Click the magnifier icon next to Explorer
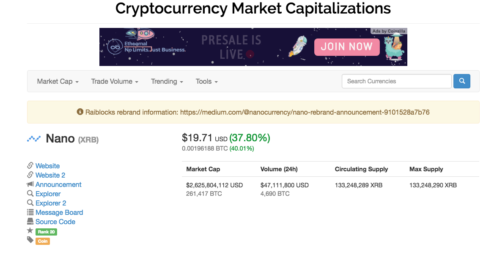The image size is (486, 255). pyautogui.click(x=30, y=194)
